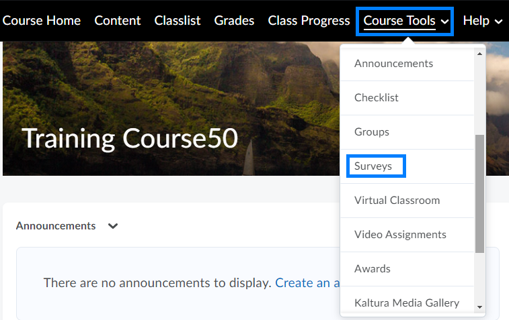Click the scroll up arrow in dropdown menu

coord(479,54)
